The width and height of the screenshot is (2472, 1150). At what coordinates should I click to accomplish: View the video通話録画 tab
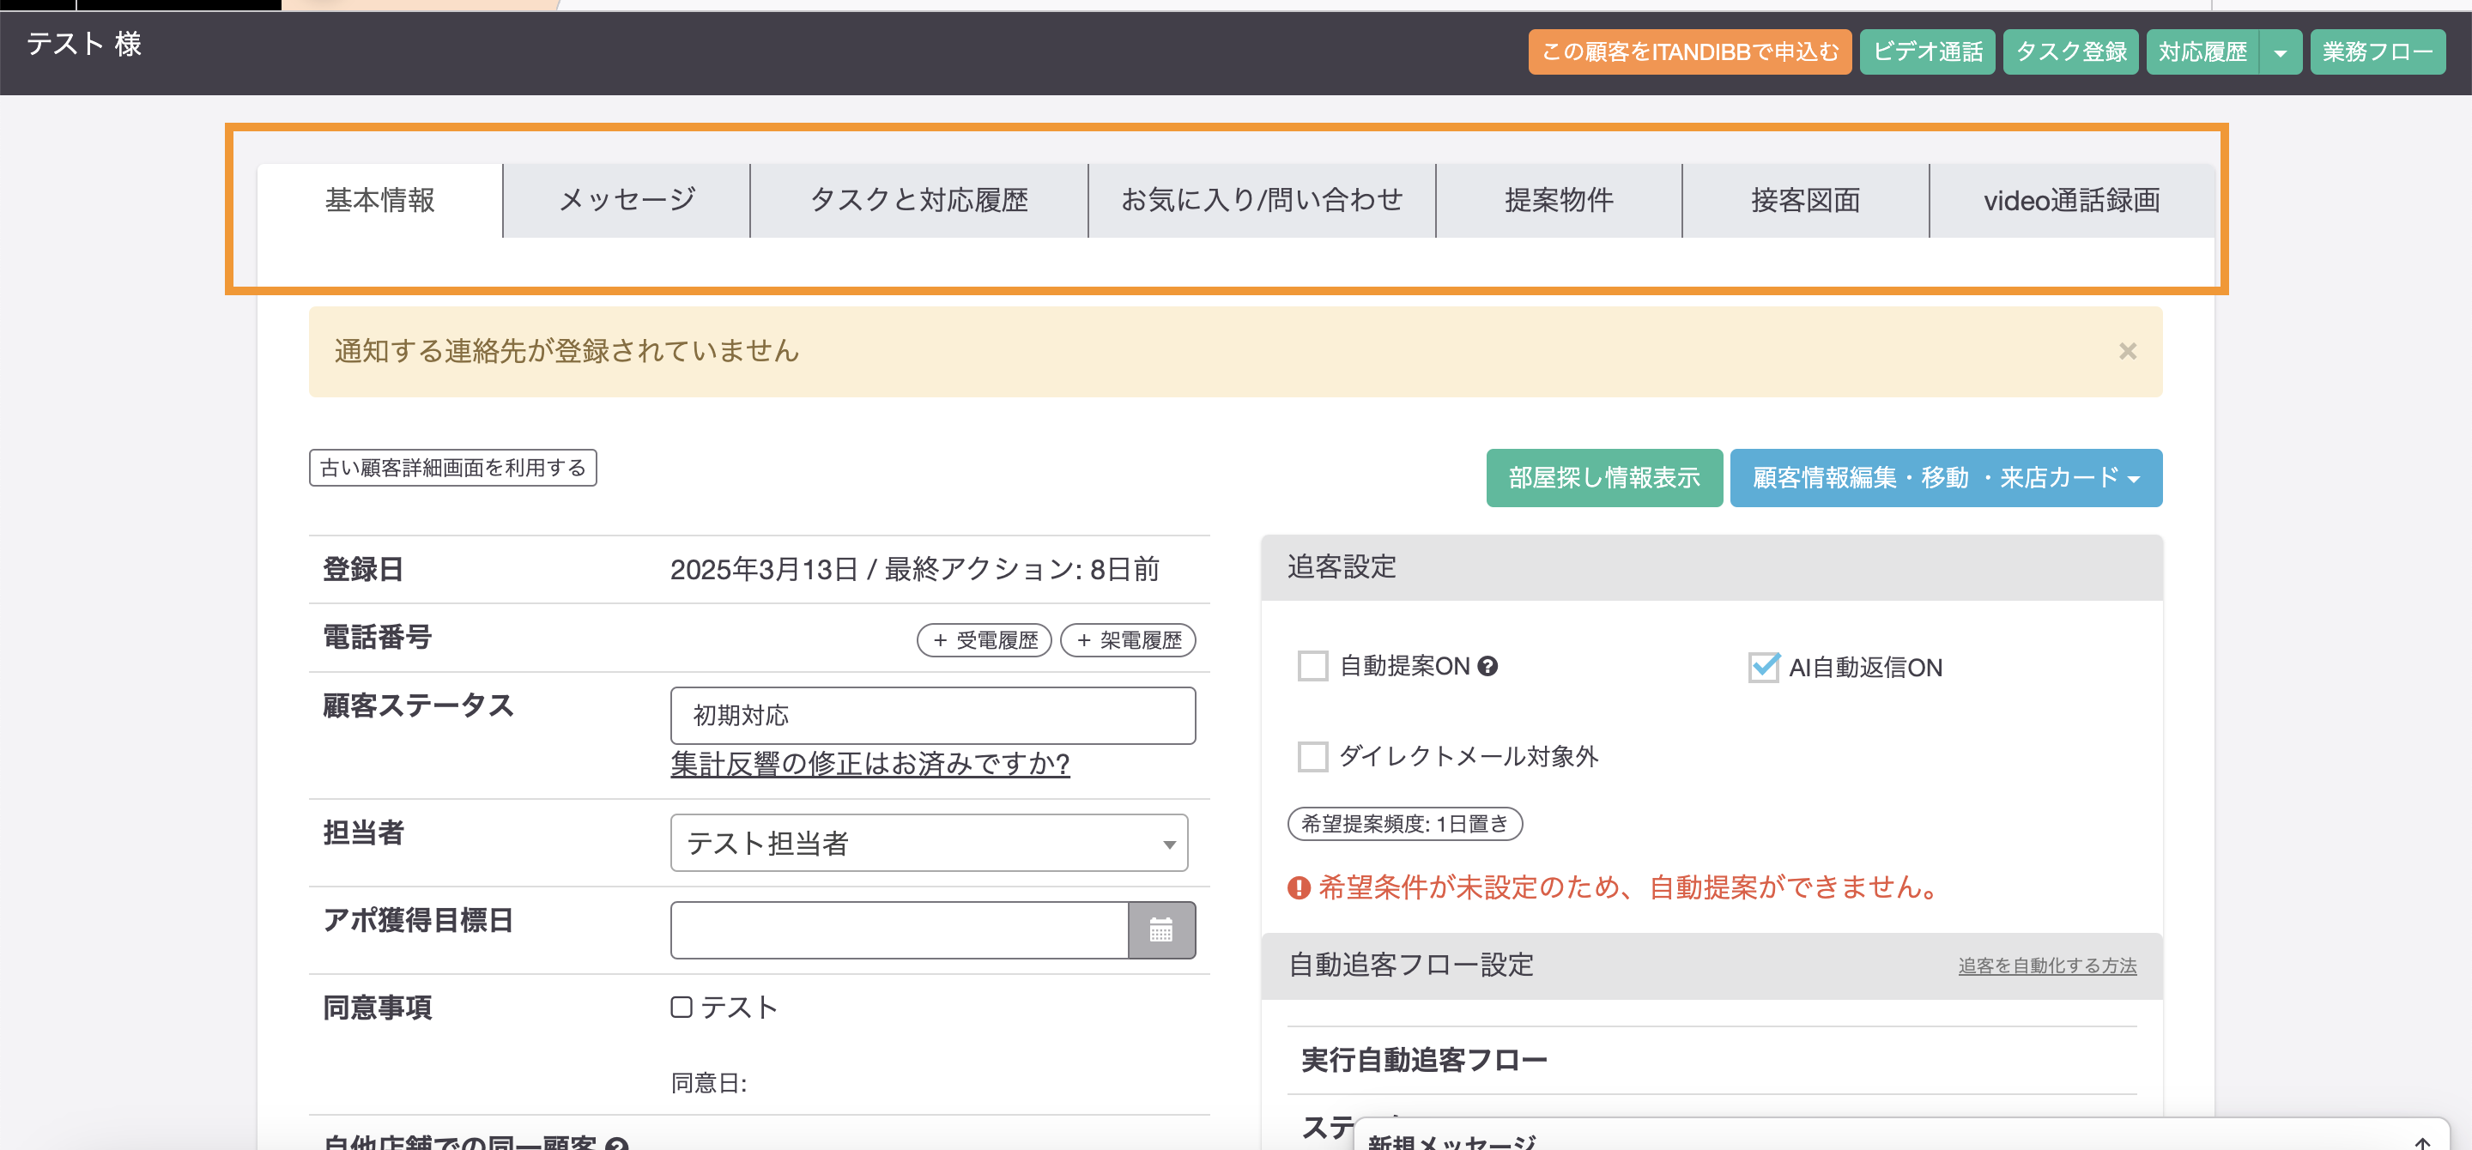[x=2072, y=199]
